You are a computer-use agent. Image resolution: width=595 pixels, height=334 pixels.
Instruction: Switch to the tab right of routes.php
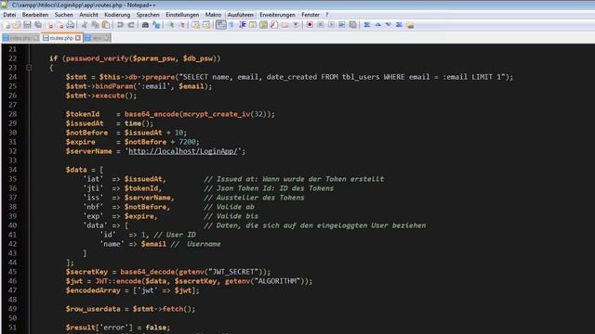pos(97,38)
